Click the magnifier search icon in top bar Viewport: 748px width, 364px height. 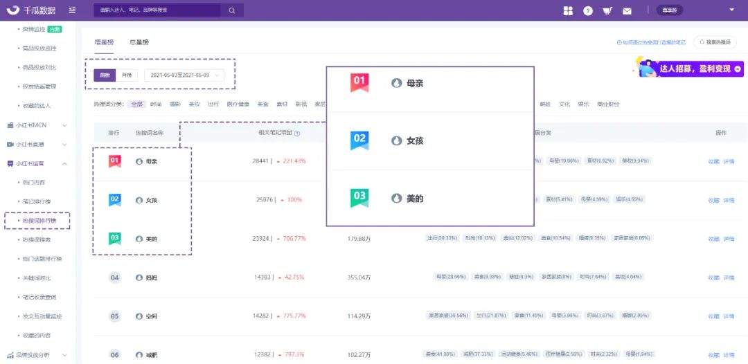point(232,10)
